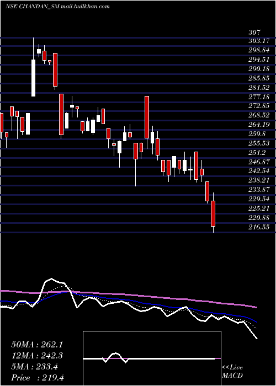Click the 50MA : 262.1 readout

37,345
